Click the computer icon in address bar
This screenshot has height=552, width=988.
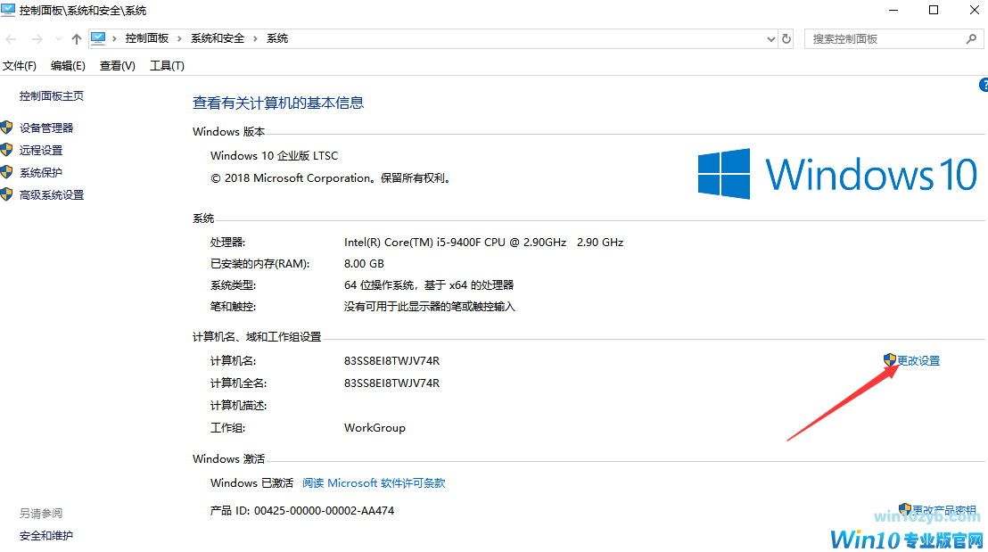tap(98, 38)
